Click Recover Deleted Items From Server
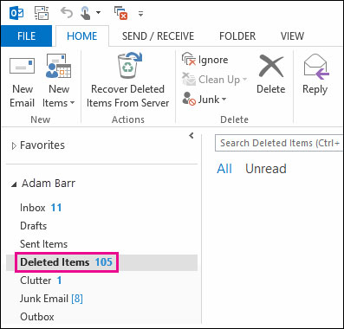Viewport: 344px width, 329px height. [x=127, y=81]
